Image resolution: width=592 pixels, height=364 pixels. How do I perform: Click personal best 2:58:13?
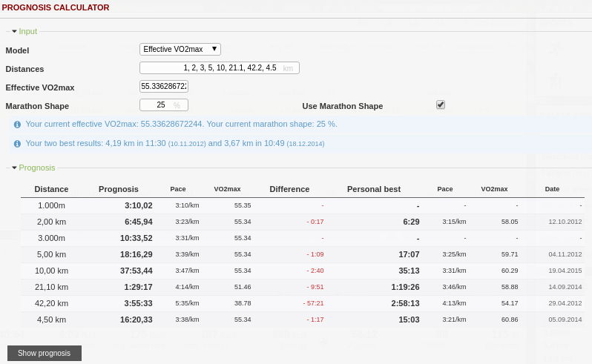point(405,303)
